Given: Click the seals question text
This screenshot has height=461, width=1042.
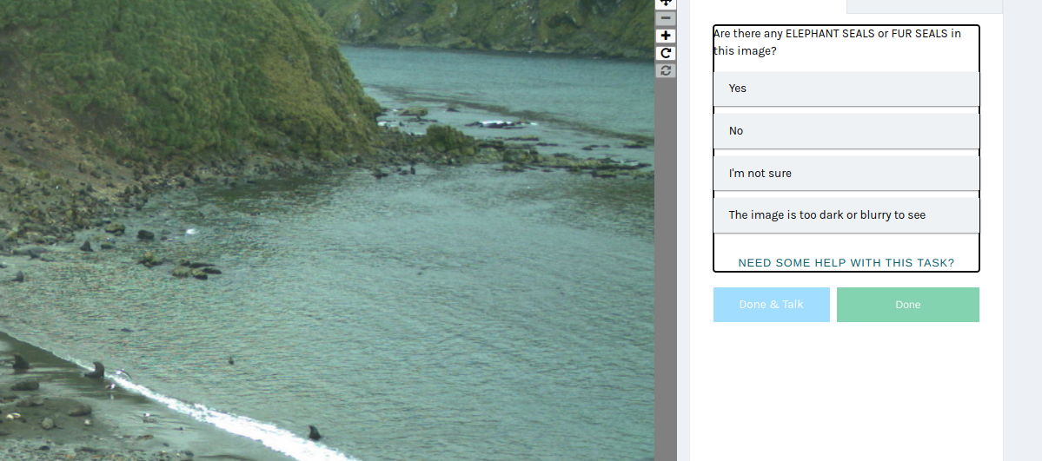Looking at the screenshot, I should (x=837, y=42).
